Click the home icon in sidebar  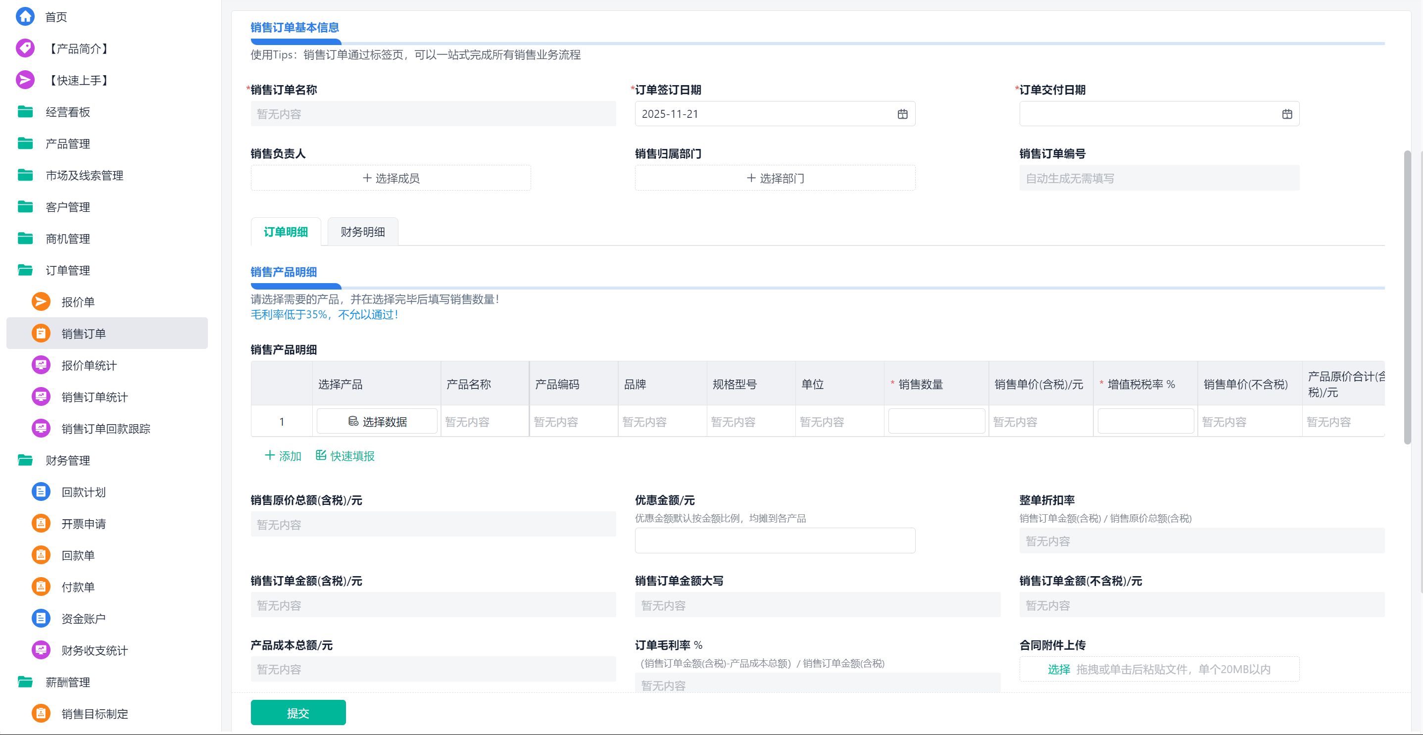(25, 16)
